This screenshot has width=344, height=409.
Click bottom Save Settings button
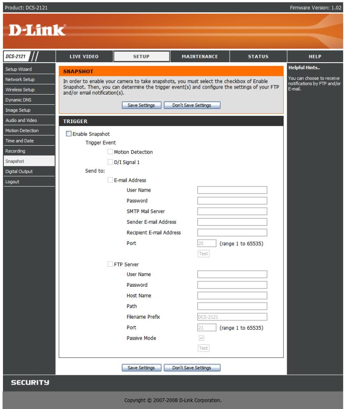142,368
